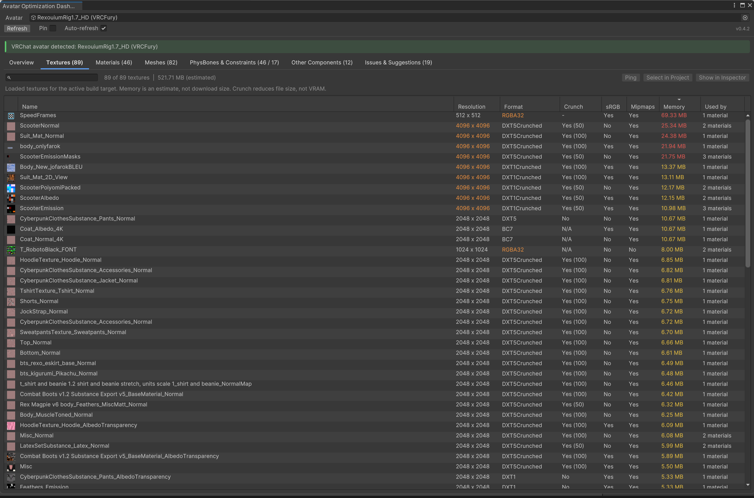The image size is (754, 498).
Task: Switch to the Materials (46) tab
Action: [x=114, y=63]
